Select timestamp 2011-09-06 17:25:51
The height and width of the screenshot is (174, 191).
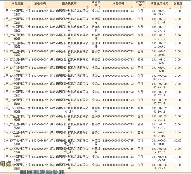[x=159, y=158]
